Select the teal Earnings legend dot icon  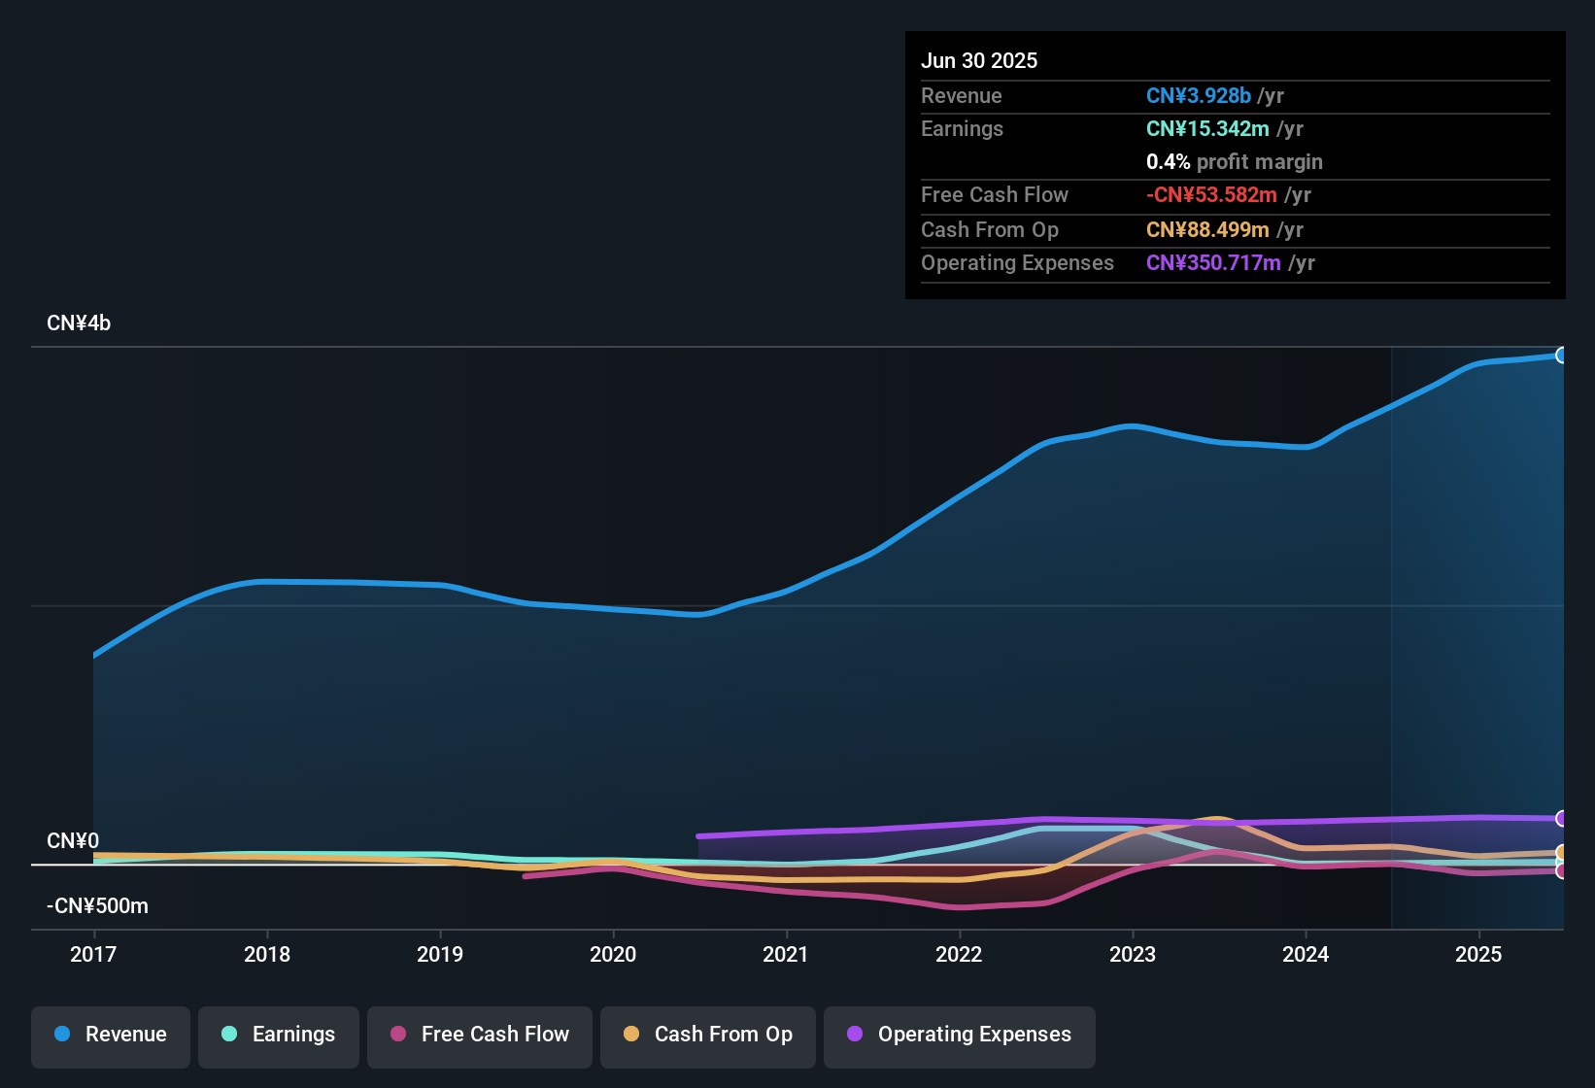229,1035
